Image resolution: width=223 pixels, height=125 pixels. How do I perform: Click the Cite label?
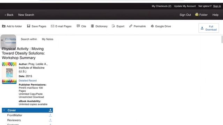click(84, 26)
